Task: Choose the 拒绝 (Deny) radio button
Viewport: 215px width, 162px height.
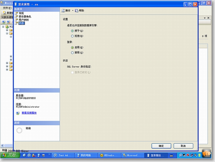Action: click(x=72, y=36)
